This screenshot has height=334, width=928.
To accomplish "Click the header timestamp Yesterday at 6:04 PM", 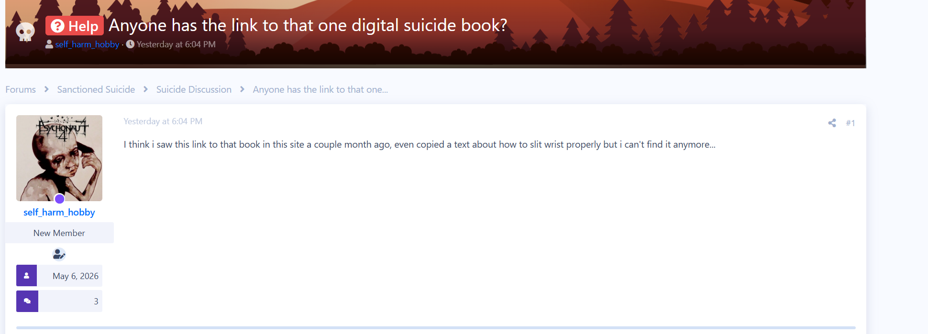I will tap(176, 44).
